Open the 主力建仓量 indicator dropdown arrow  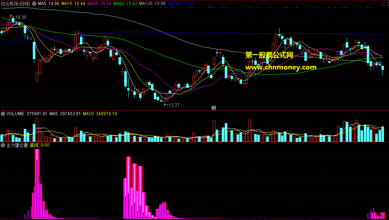pos(3,145)
